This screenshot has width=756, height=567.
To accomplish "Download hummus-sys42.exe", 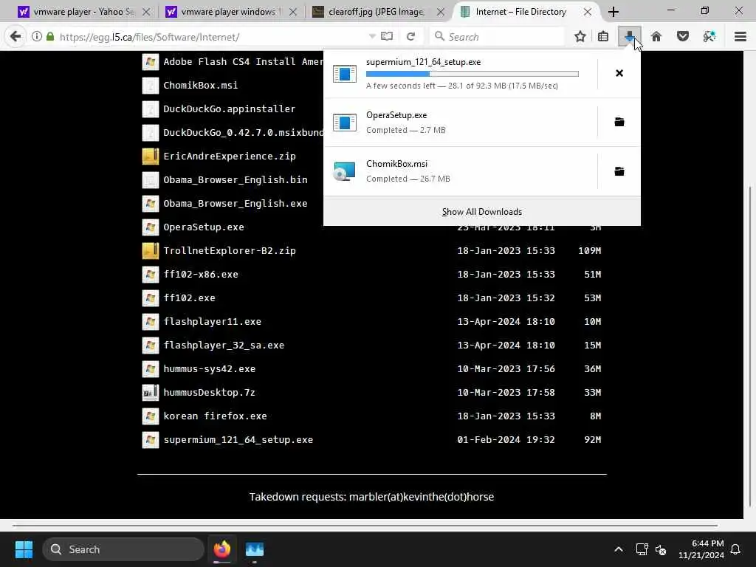I will tap(209, 369).
